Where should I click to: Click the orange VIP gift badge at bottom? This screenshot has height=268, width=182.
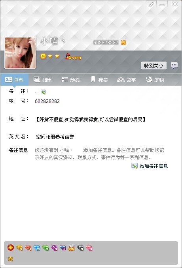72,247
